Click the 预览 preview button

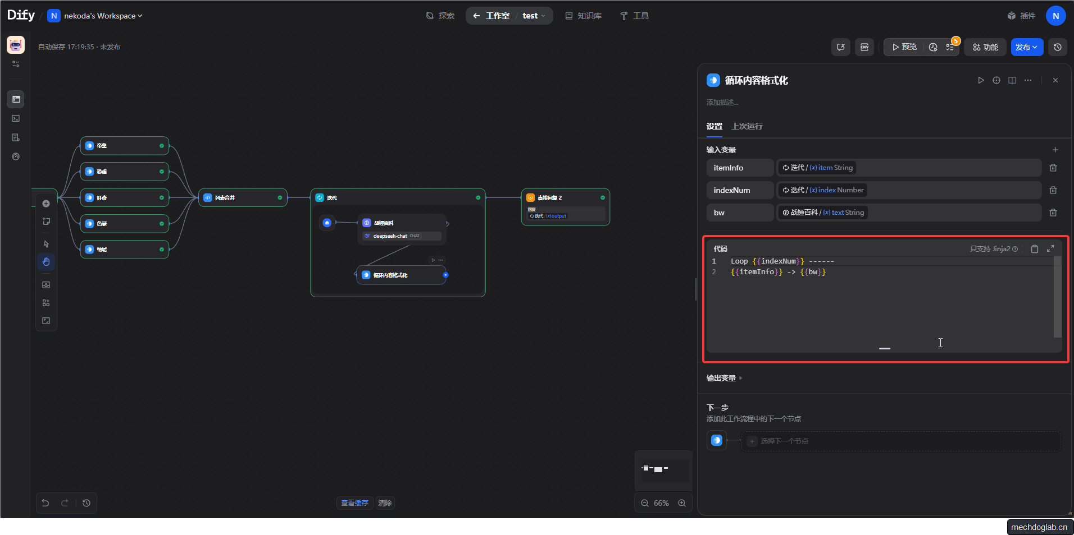click(904, 47)
